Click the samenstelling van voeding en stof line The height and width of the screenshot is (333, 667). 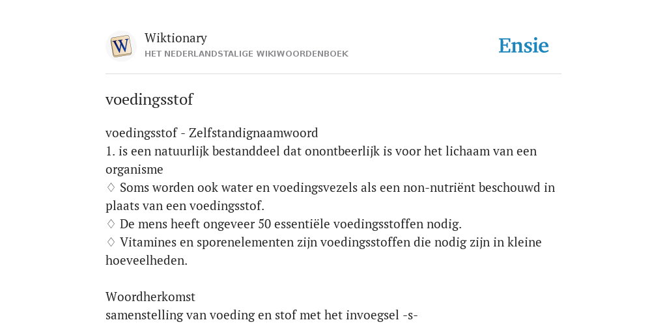click(262, 315)
